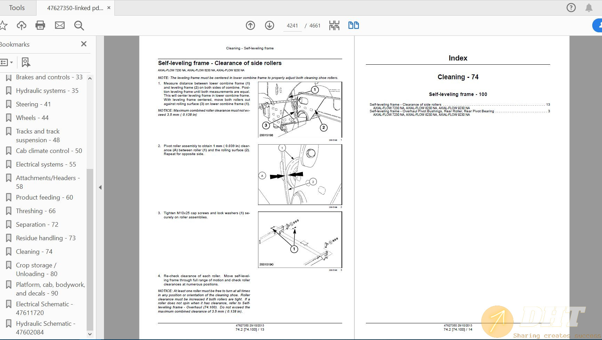Click the Cleaning - 74 index heading

pos(458,77)
